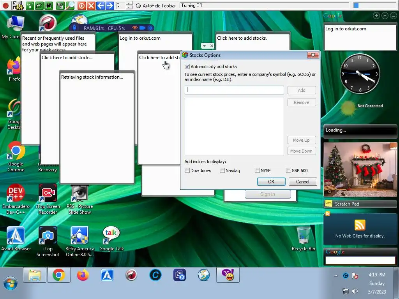Open the Google sidebar dropdown menu arrow

(x=385, y=16)
